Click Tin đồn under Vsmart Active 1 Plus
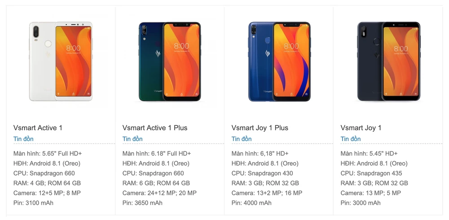Viewport: 449px width, 220px height. [132, 139]
